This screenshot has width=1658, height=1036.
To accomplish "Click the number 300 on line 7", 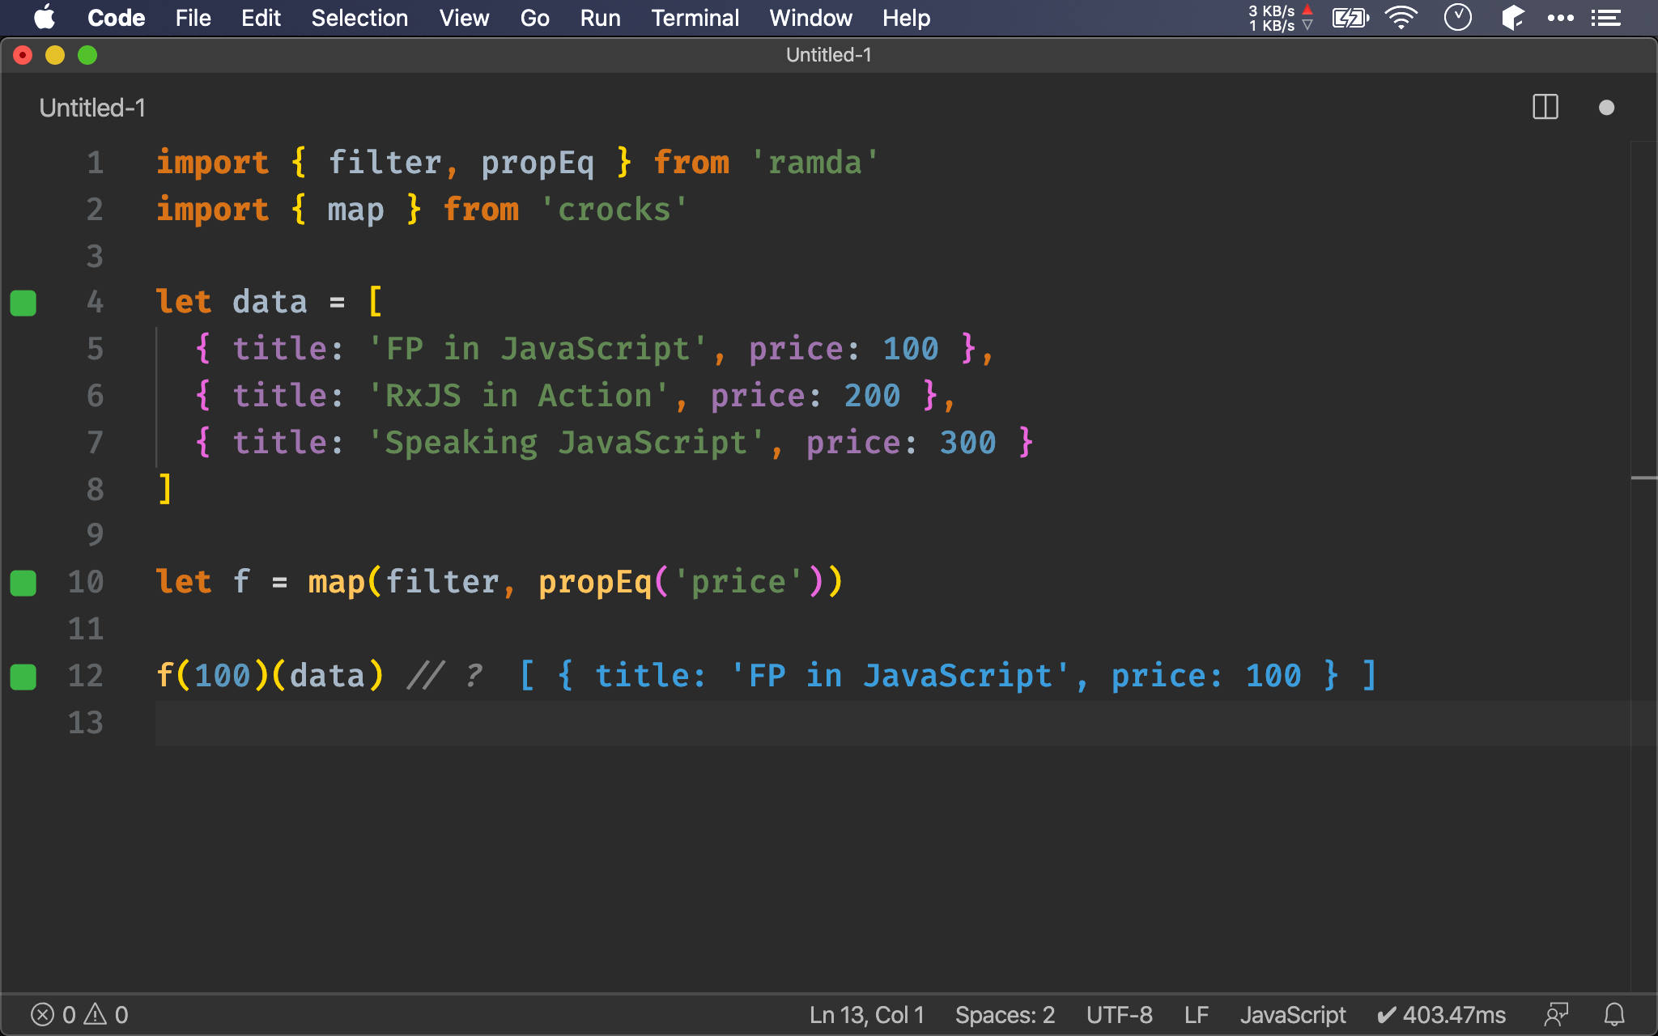I will (967, 443).
